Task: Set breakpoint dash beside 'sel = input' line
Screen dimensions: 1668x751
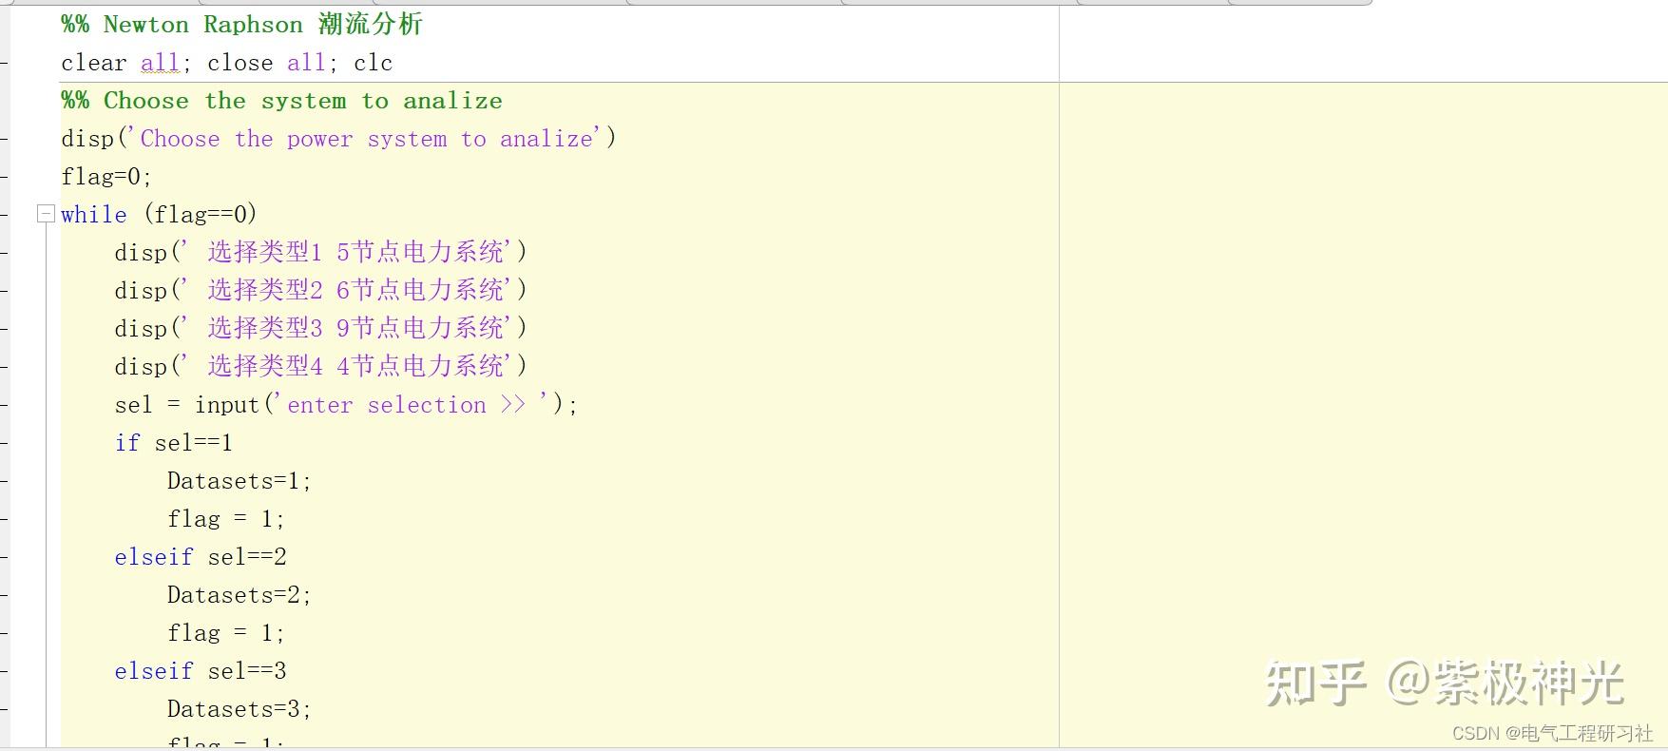Action: (x=4, y=405)
